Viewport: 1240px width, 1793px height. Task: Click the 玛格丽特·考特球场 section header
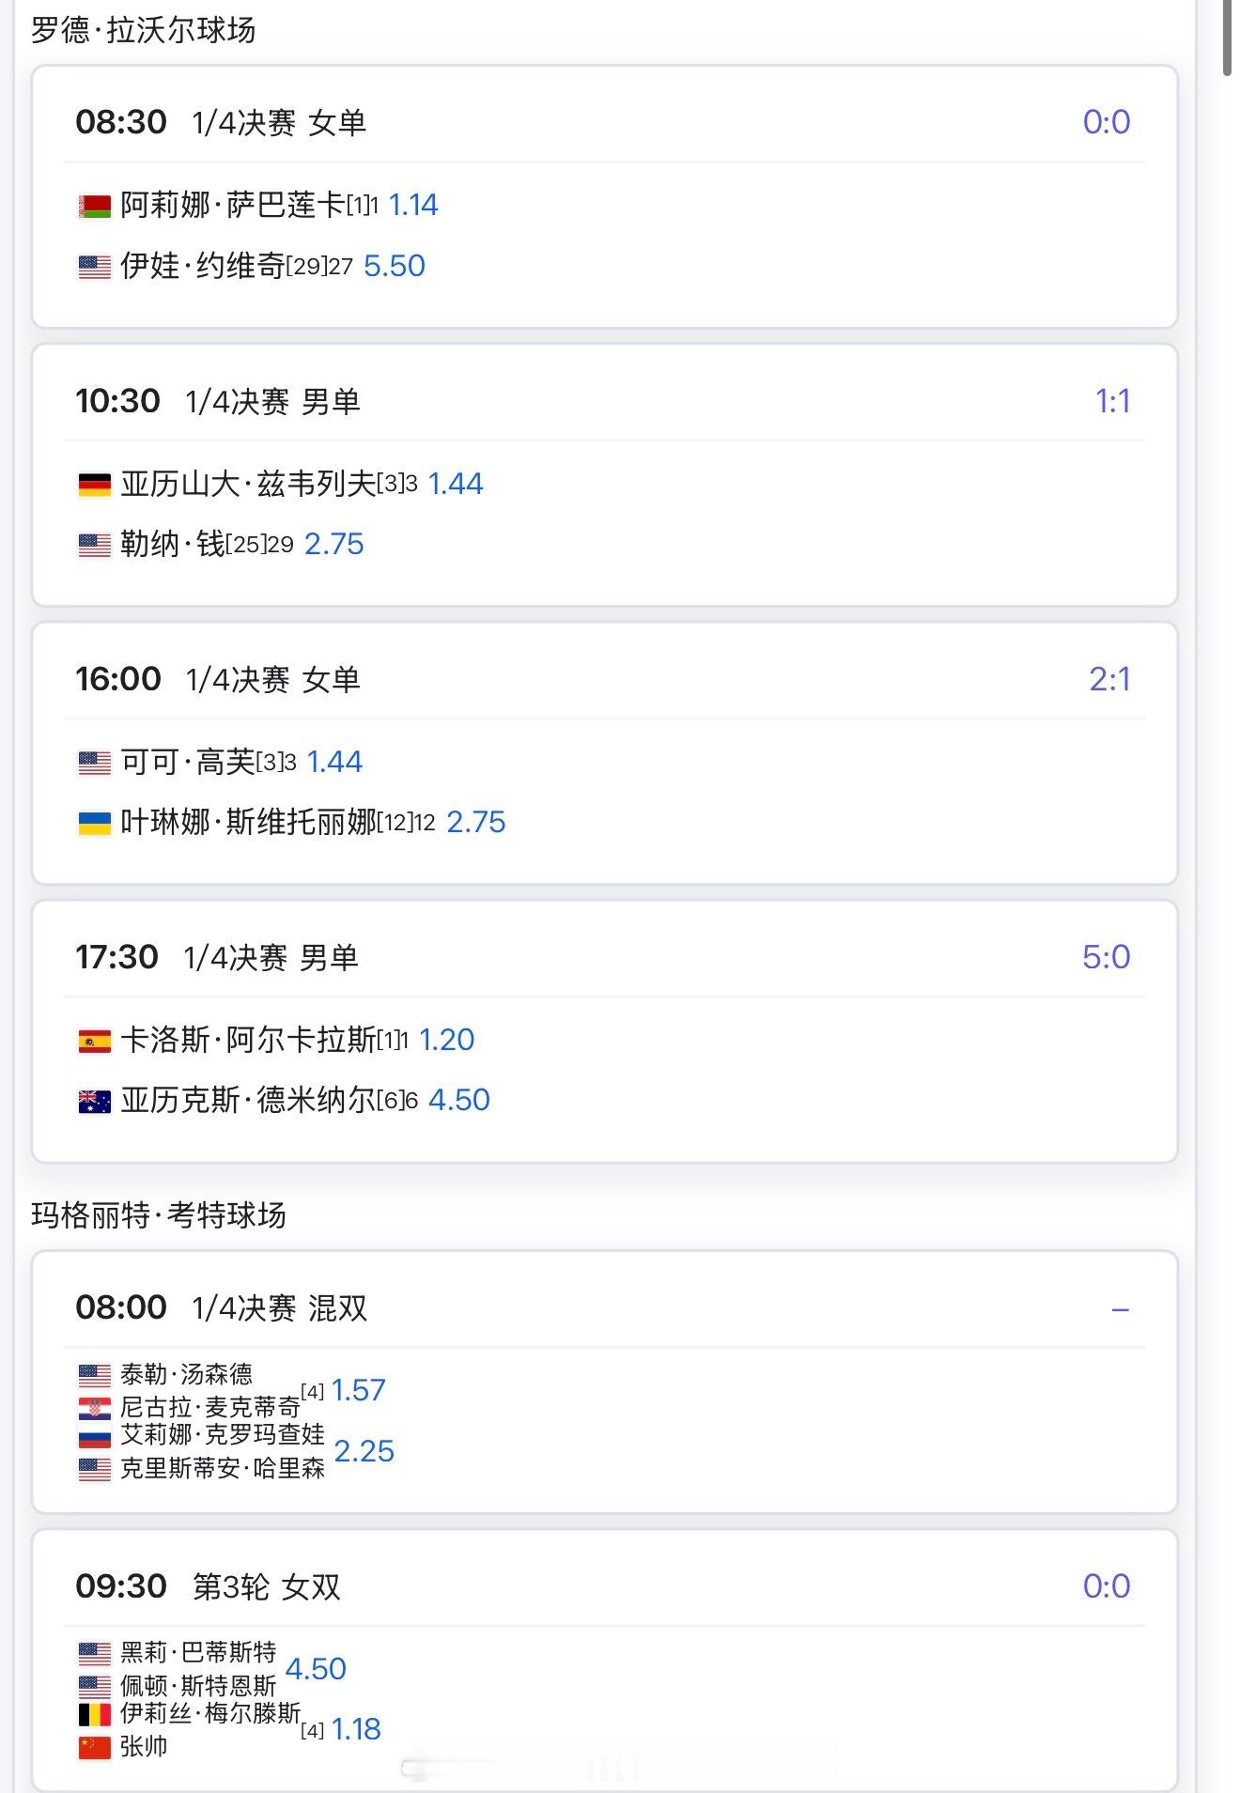159,1215
